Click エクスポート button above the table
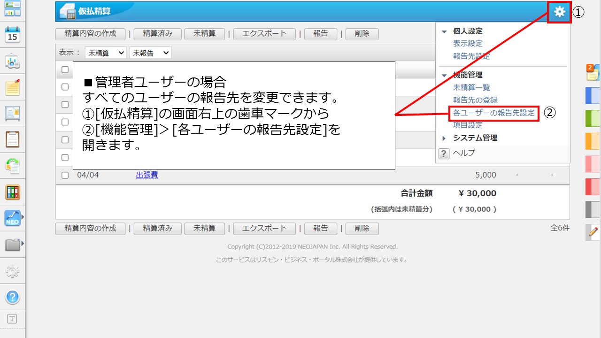The height and width of the screenshot is (338, 601). coord(264,34)
